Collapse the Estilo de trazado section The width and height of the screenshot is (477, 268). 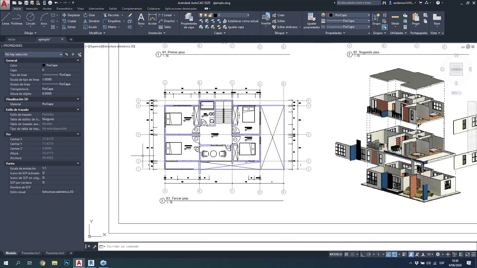click(x=78, y=109)
